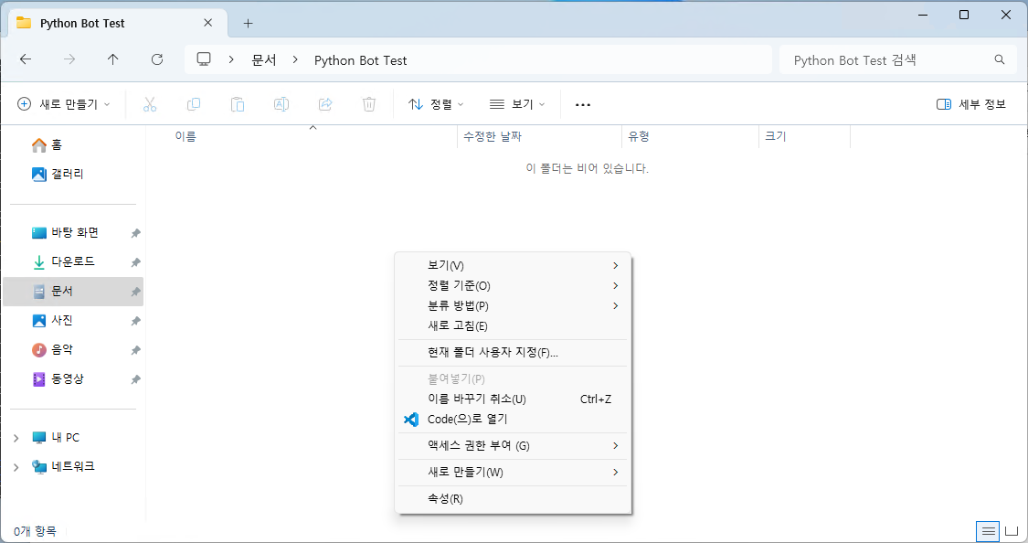The width and height of the screenshot is (1028, 543).
Task: Click the Delete trash icon
Action: 369,104
